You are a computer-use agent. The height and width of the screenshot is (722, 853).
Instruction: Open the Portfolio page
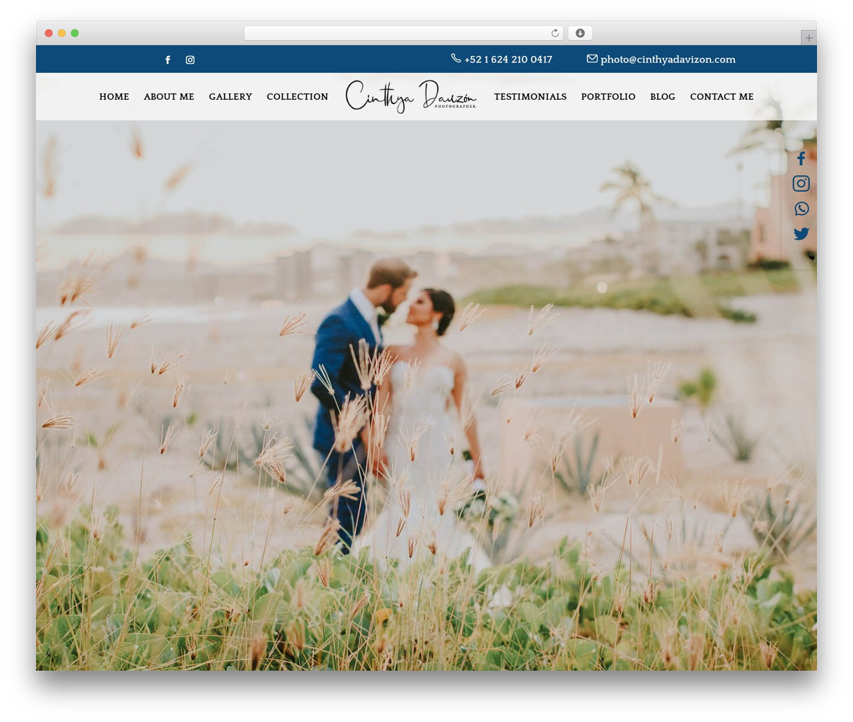(x=608, y=97)
